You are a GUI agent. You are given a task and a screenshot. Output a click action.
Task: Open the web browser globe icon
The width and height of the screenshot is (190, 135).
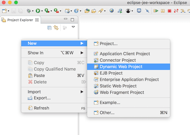point(112,10)
